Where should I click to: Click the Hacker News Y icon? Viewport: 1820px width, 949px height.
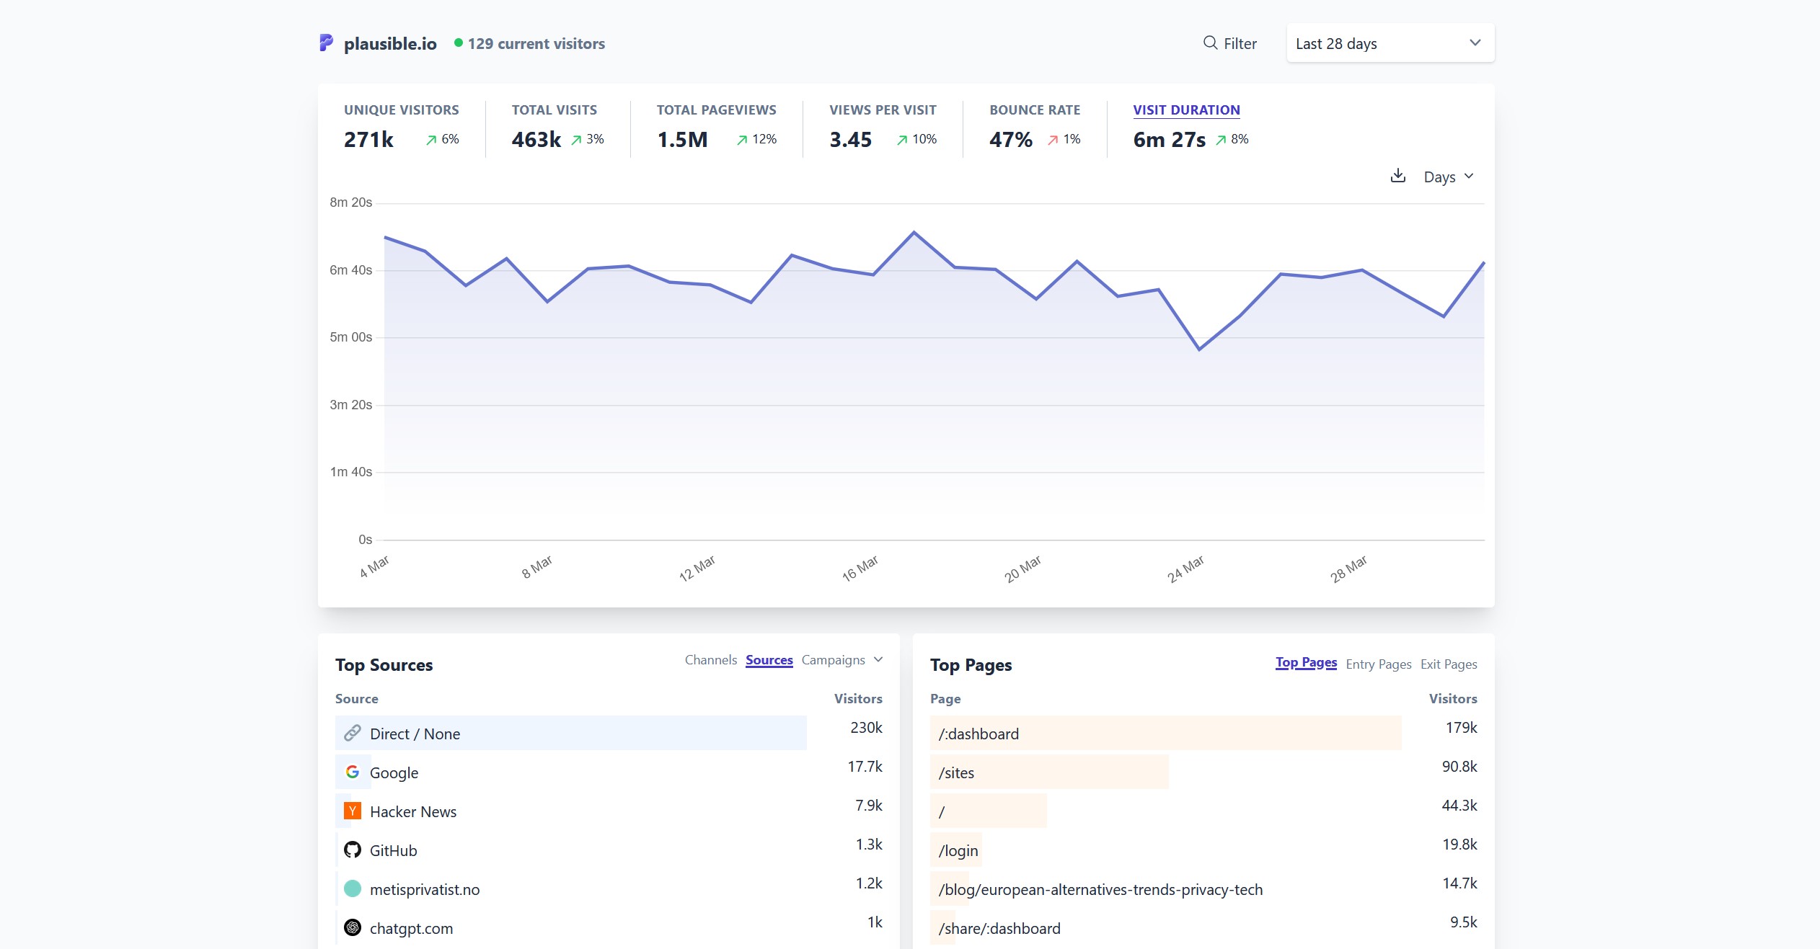click(x=353, y=811)
